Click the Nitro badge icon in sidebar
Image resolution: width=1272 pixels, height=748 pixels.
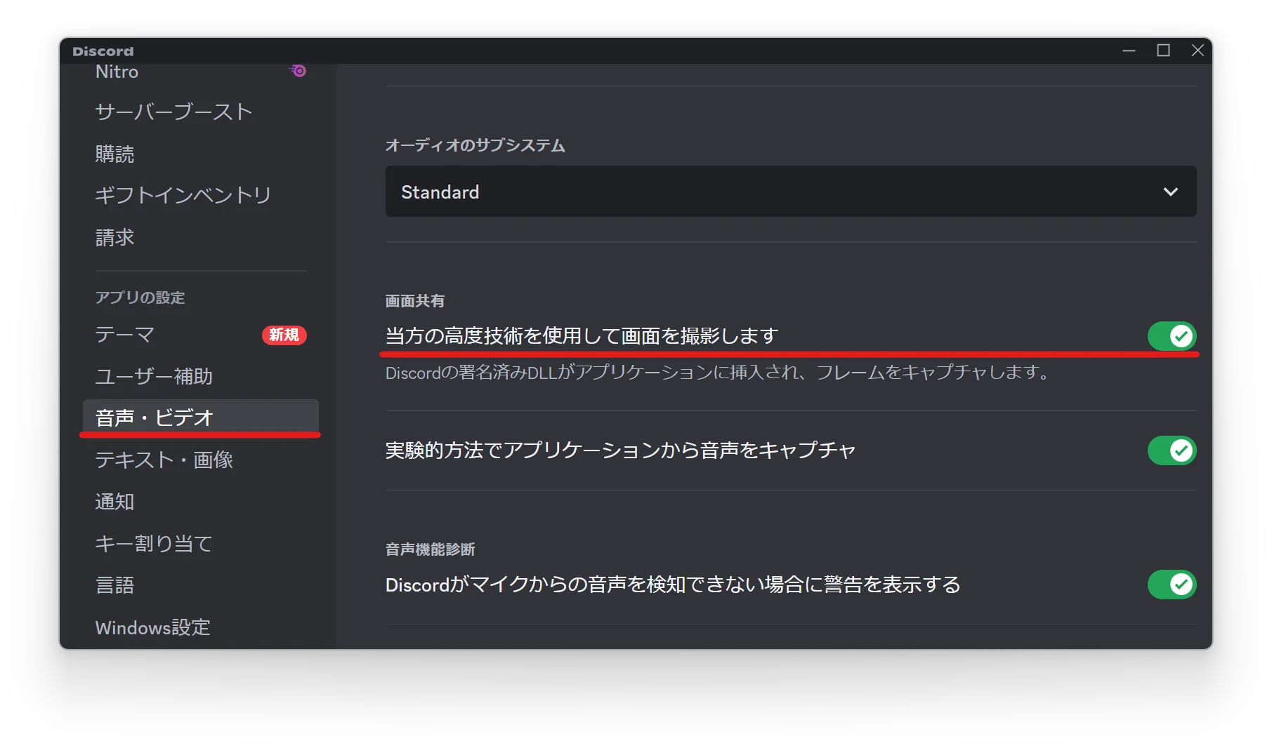(x=298, y=71)
